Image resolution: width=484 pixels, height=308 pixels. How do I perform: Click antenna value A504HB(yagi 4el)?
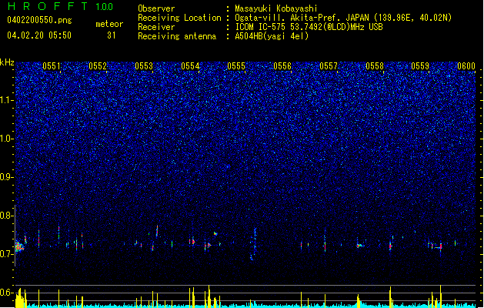tap(272, 36)
